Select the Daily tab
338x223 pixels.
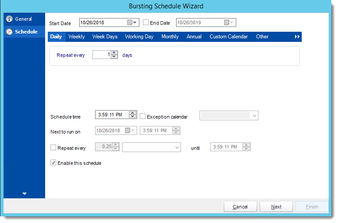tap(56, 37)
